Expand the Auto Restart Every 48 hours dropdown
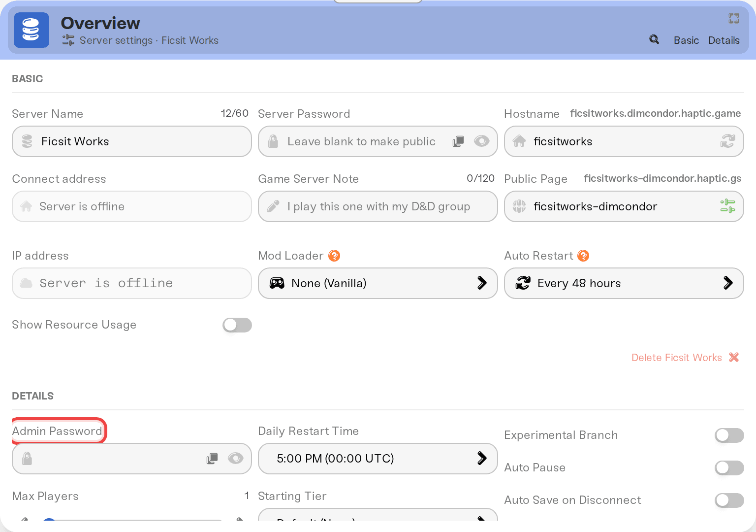This screenshot has width=756, height=532. (x=624, y=283)
